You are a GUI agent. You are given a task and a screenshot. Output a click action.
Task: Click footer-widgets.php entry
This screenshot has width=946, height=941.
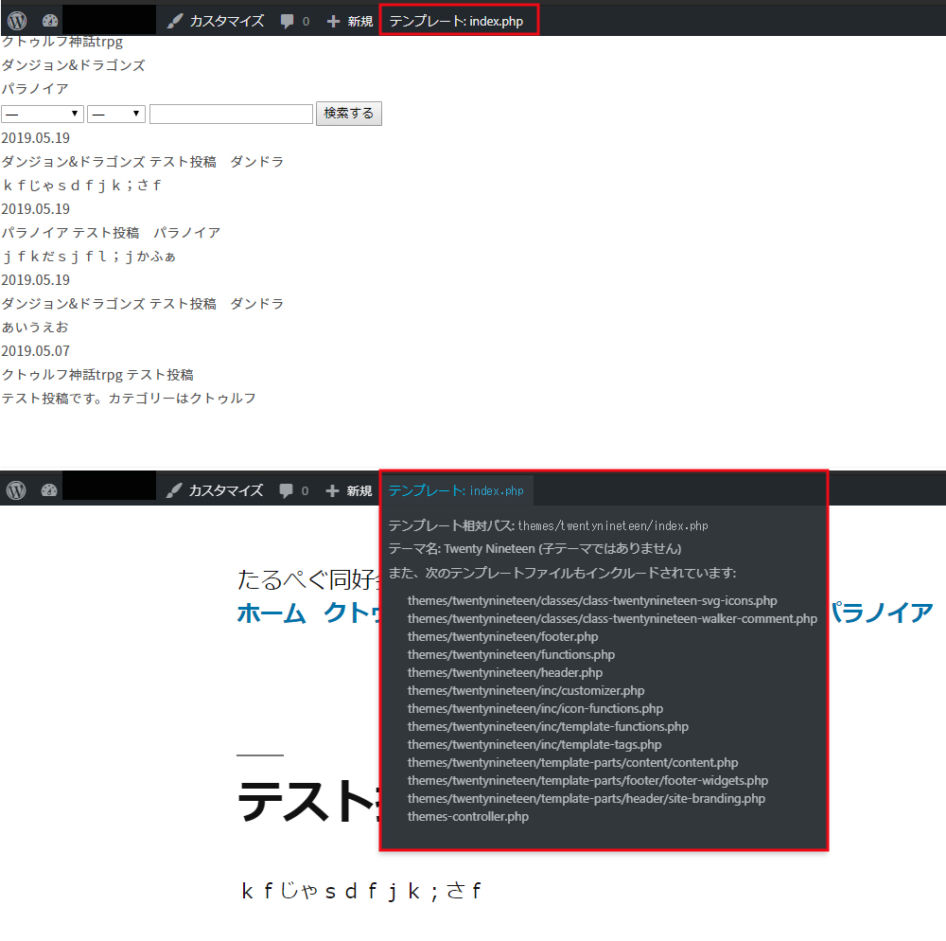tap(587, 781)
